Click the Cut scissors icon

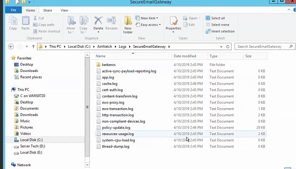point(35,18)
